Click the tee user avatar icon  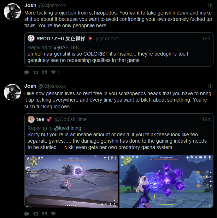[x=31, y=119]
